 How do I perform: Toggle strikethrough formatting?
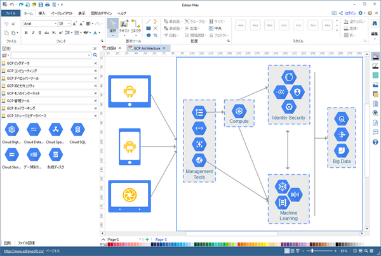click(x=46, y=33)
